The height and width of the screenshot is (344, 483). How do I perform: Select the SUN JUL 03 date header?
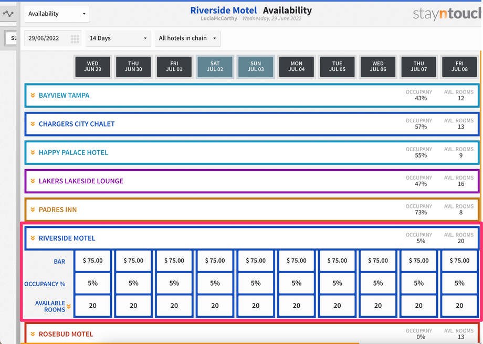pos(256,67)
